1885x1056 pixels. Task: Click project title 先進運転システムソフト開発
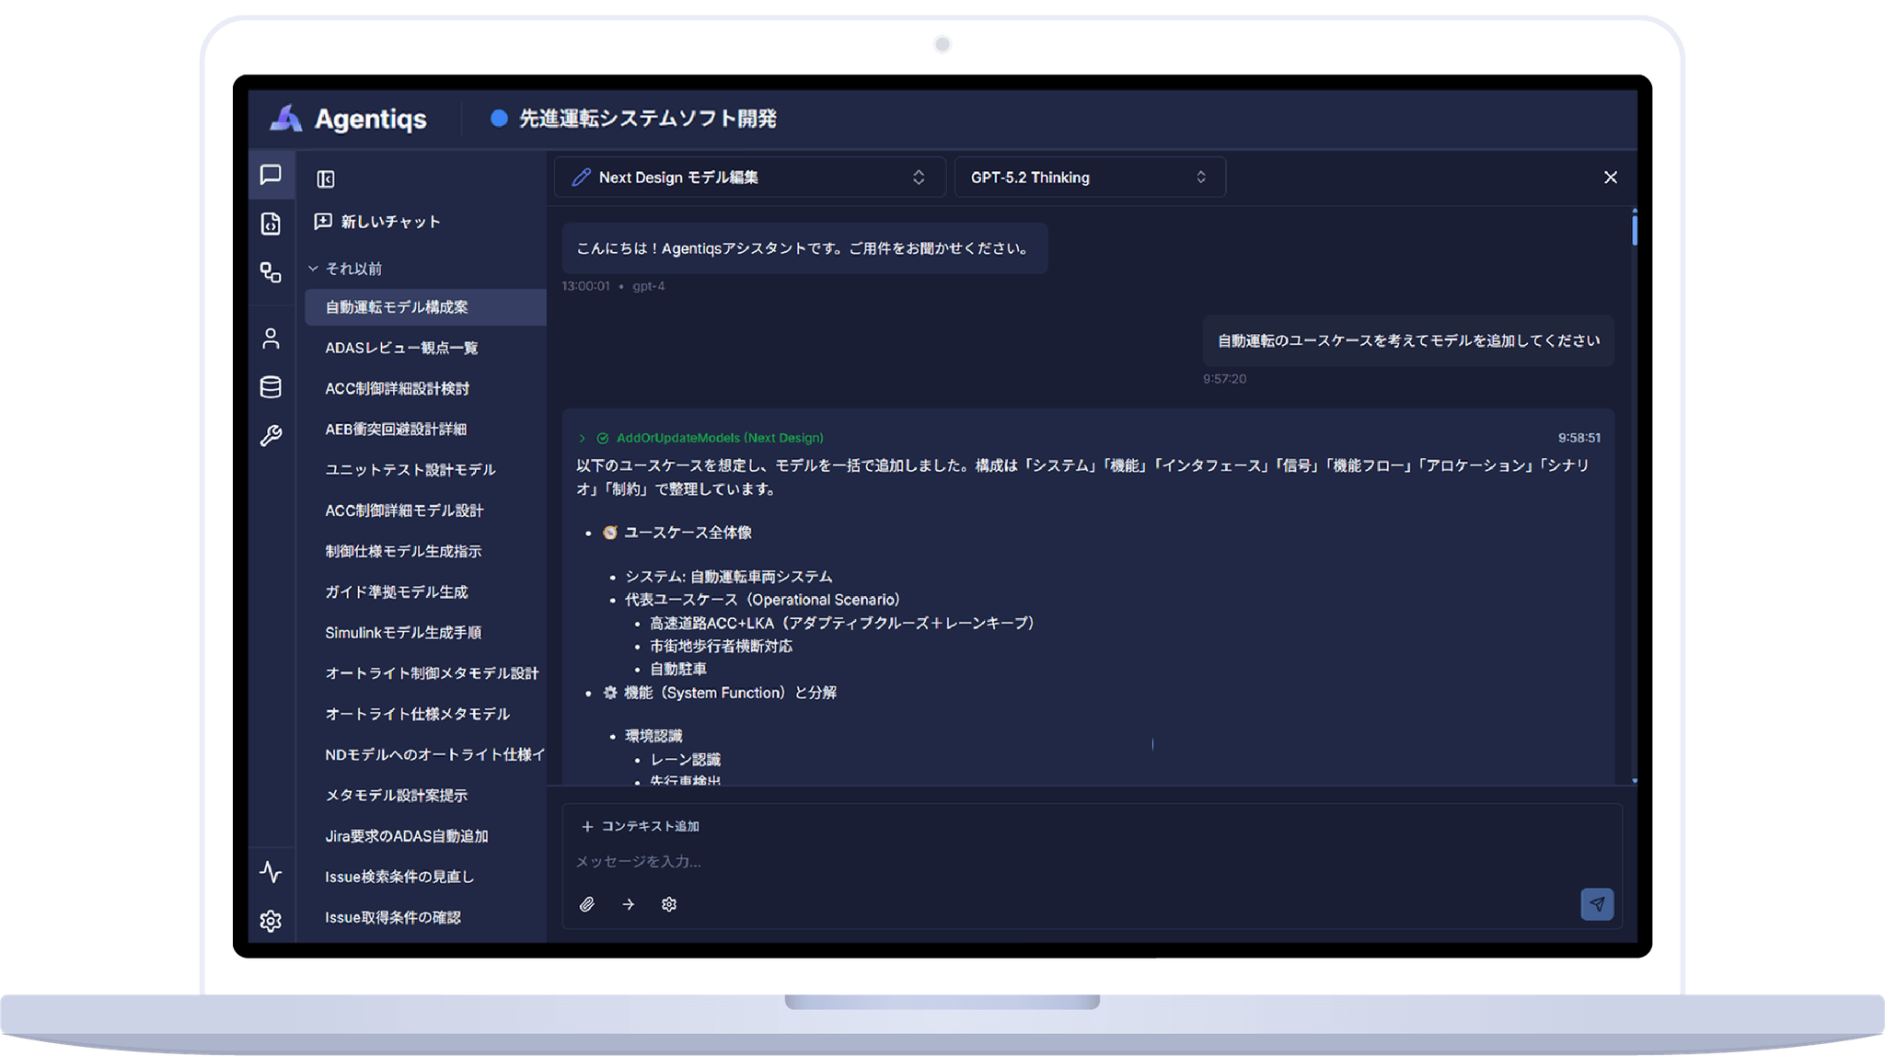click(647, 119)
